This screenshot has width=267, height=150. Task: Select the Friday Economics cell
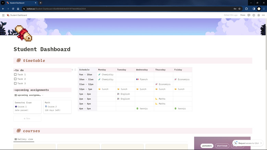182,79
